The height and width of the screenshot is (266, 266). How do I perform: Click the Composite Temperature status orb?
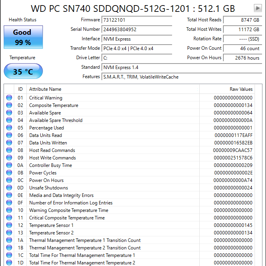click(x=9, y=105)
